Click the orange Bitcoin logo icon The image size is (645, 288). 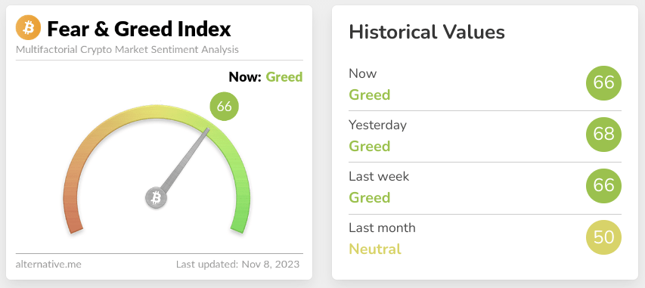29,27
